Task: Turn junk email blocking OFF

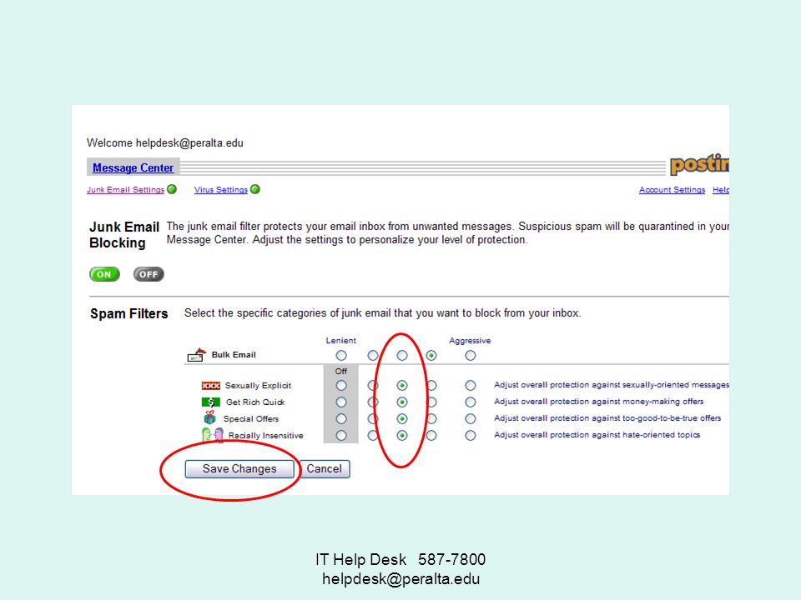Action: (149, 274)
